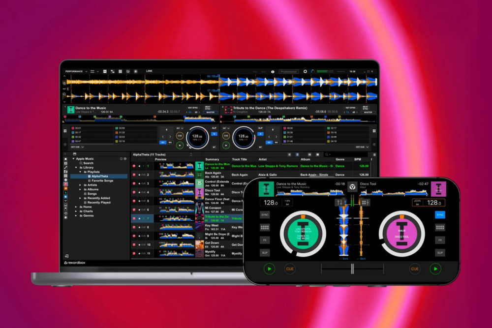The height and width of the screenshot is (328, 492).
Task: Sort by the Artist column header
Action: (263, 159)
